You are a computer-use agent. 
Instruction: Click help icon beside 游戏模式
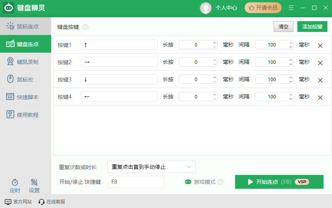point(220,182)
